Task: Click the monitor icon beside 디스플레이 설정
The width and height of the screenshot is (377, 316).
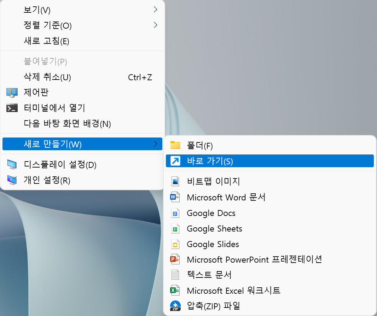Action: coord(12,165)
